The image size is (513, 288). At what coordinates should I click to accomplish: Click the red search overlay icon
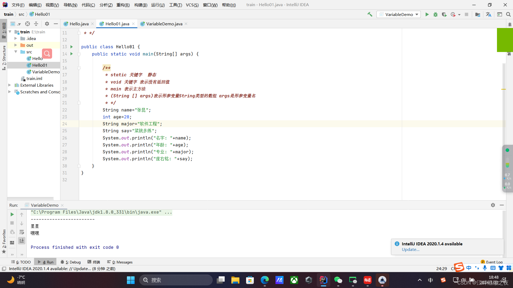[x=47, y=54]
